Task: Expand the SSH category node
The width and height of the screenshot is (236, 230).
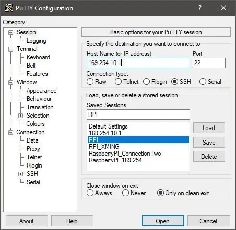Action: click(x=20, y=174)
